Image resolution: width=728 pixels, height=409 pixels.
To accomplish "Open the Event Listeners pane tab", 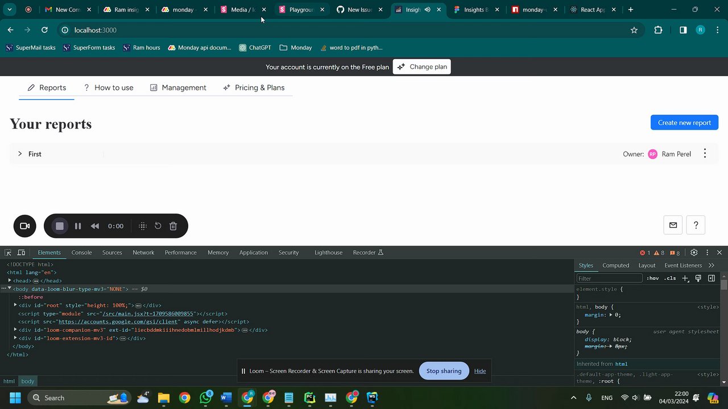I will [683, 265].
